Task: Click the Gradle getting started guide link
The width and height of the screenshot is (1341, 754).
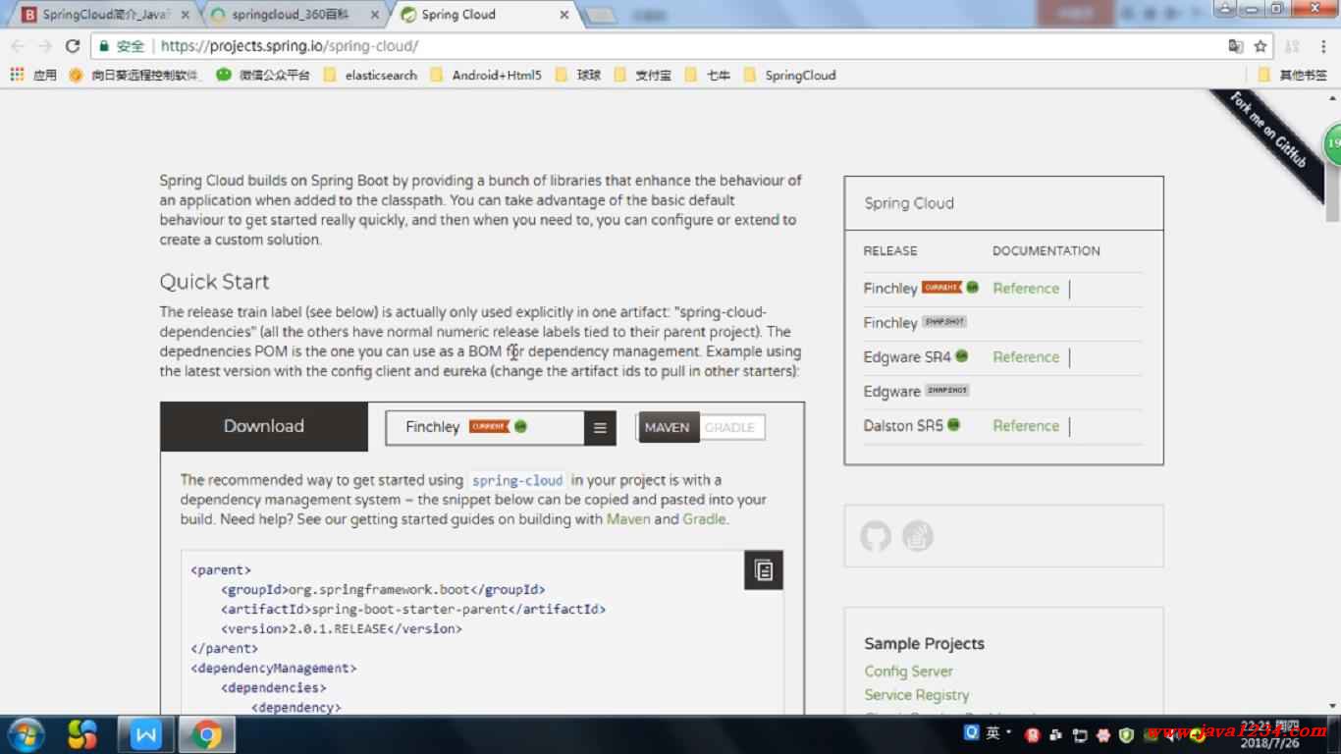Action: click(704, 519)
